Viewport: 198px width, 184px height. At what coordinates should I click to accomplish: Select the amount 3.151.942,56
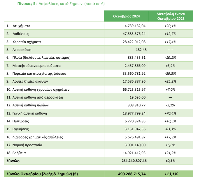pyautogui.click(x=135, y=129)
